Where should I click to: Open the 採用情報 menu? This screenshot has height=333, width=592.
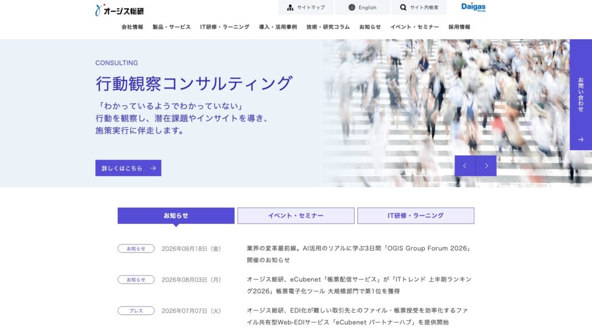click(459, 27)
